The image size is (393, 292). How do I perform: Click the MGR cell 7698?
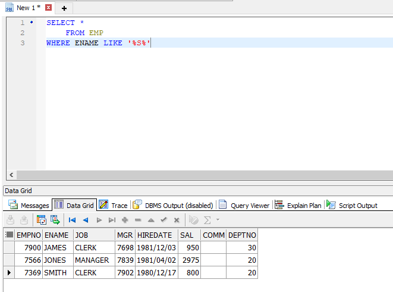(x=125, y=247)
